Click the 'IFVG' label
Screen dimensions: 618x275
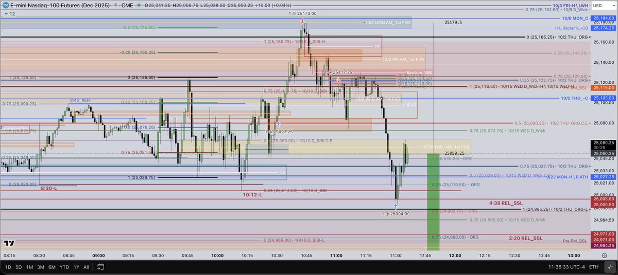click(x=411, y=104)
